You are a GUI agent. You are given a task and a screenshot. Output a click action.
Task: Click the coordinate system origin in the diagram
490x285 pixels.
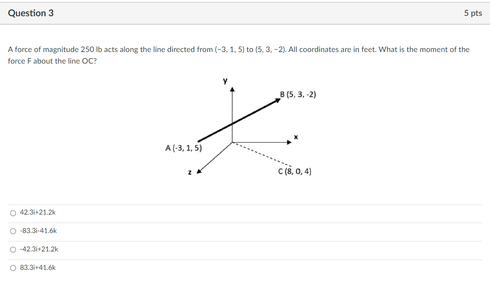[x=233, y=142]
